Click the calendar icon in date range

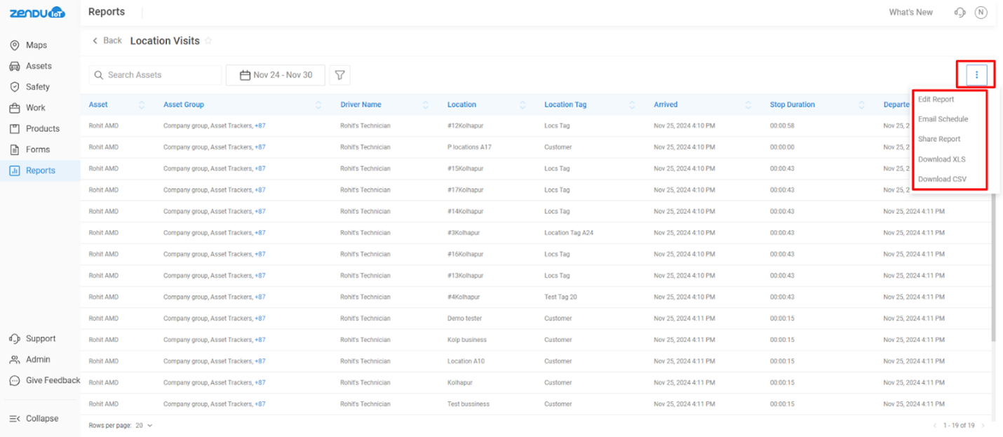[x=245, y=75]
